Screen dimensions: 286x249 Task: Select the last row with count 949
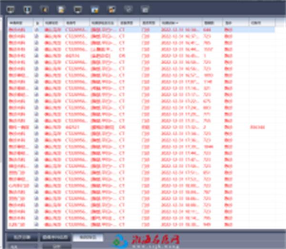click(143, 224)
